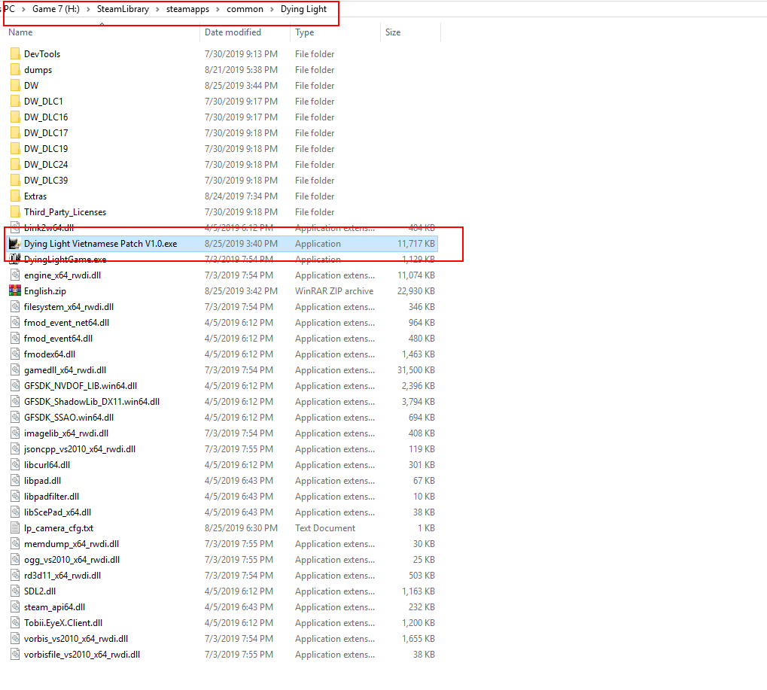The height and width of the screenshot is (690, 767).
Task: Select the Third_Party_Licenses folder icon
Action: pyautogui.click(x=15, y=211)
